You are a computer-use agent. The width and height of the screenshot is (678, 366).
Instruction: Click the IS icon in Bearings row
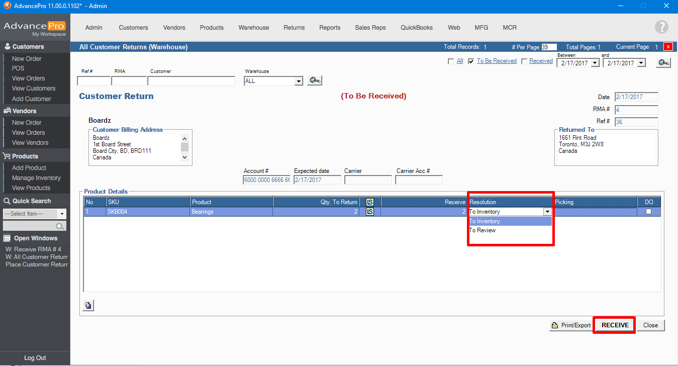(370, 212)
